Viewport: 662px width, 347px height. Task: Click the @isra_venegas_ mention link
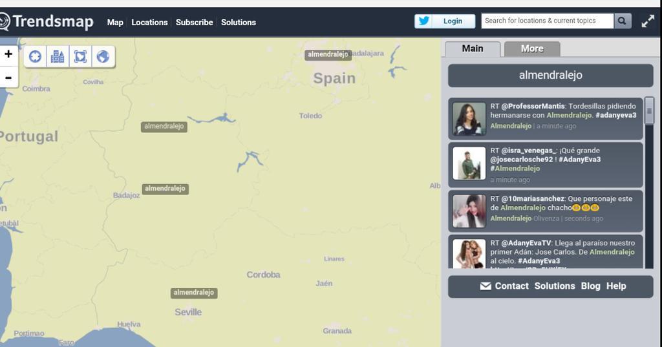529,151
